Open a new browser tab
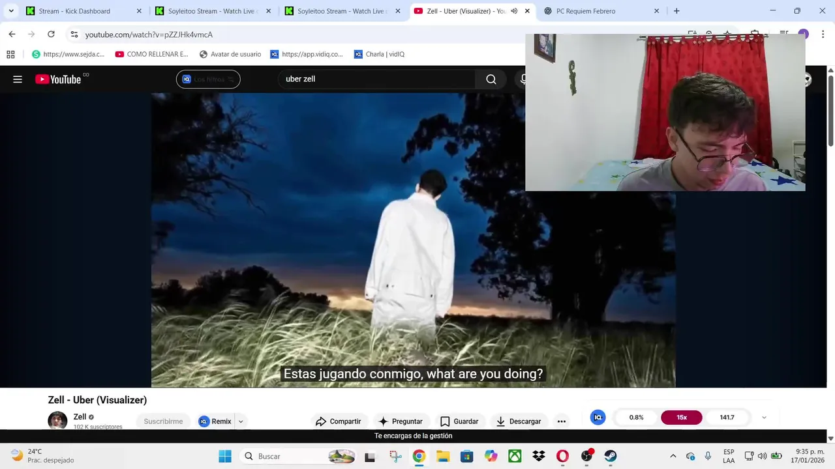The width and height of the screenshot is (835, 469). point(676,11)
